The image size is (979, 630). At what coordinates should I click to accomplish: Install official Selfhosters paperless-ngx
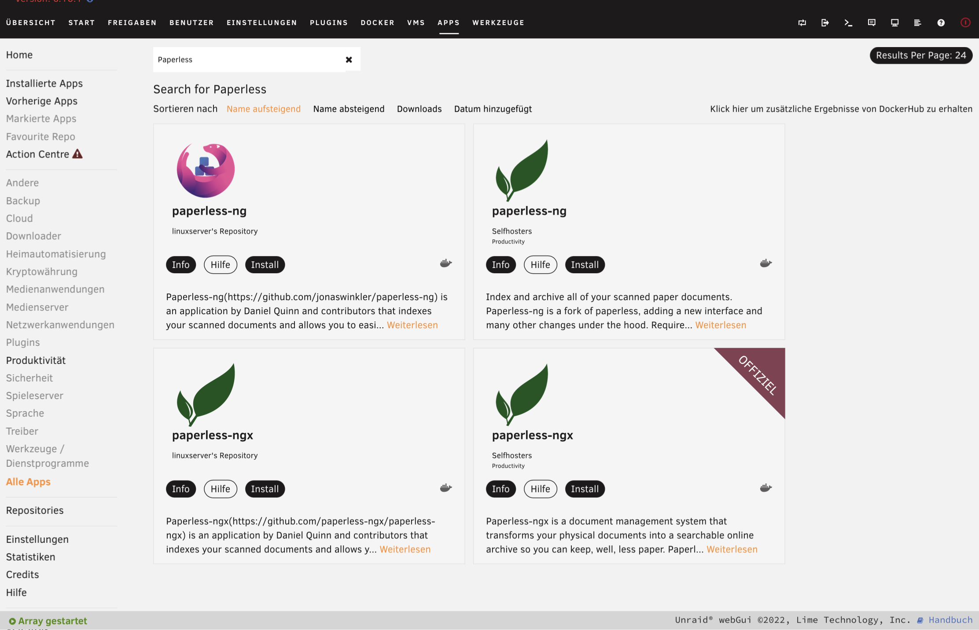click(585, 489)
